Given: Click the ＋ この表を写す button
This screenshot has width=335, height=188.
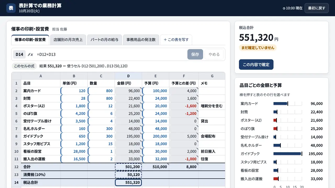Looking at the screenshot, I should [x=176, y=40].
